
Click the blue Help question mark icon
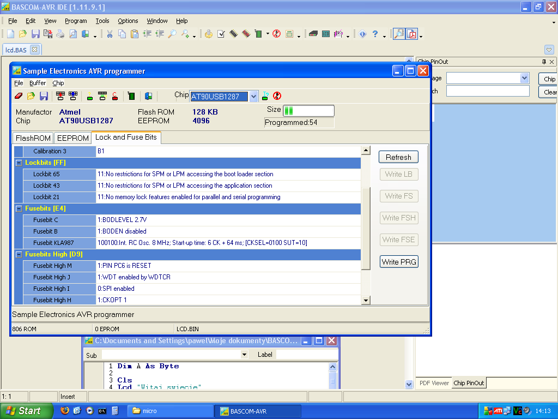point(375,34)
